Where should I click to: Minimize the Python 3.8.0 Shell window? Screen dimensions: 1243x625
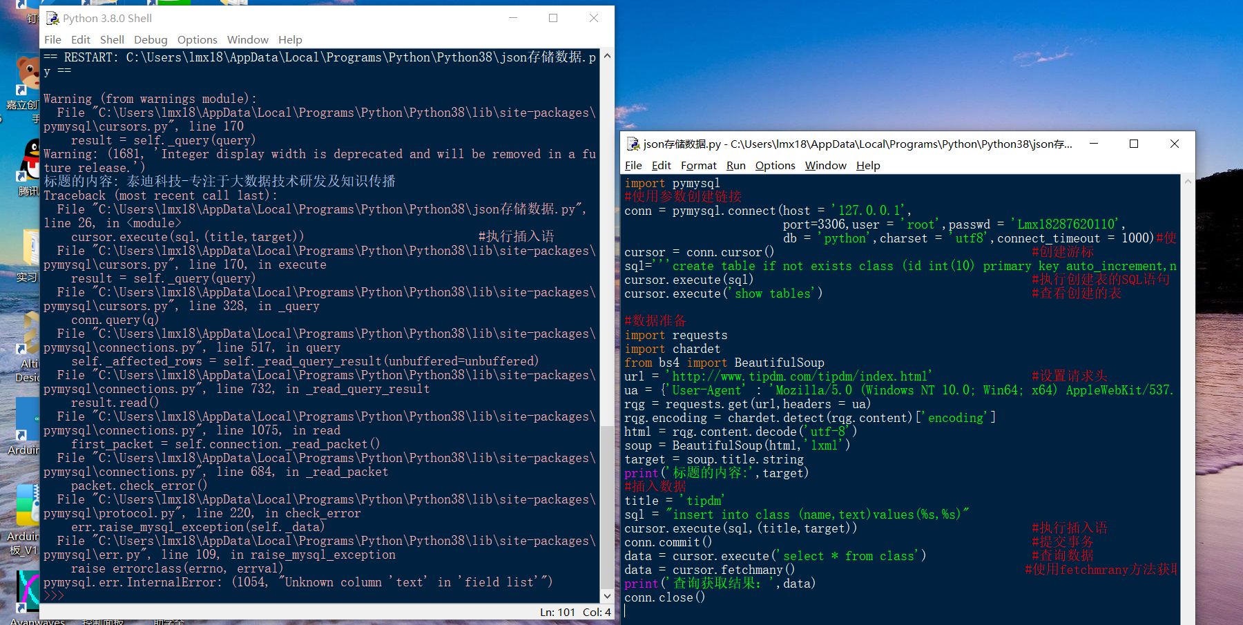[513, 18]
